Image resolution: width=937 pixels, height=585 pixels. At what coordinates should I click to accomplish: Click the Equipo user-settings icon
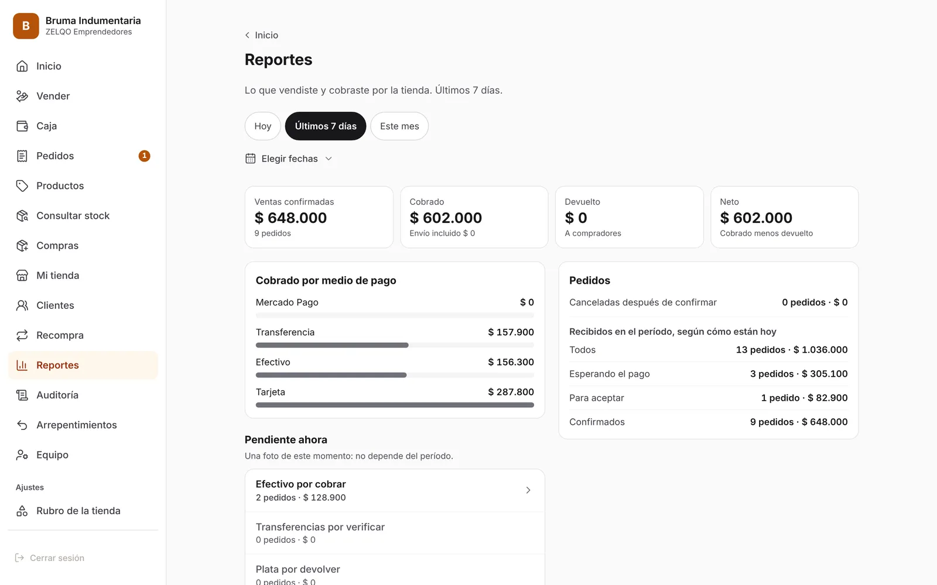tap(22, 455)
